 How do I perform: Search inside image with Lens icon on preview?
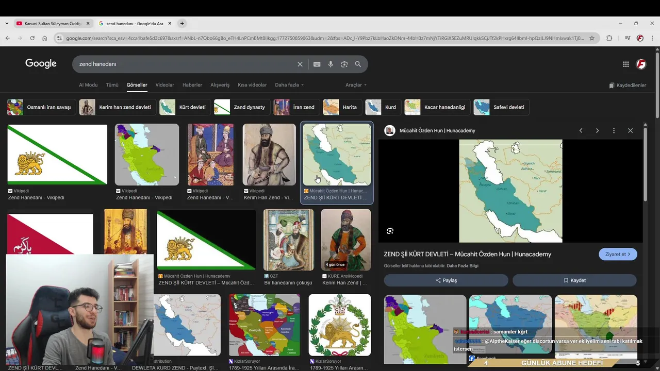(390, 231)
